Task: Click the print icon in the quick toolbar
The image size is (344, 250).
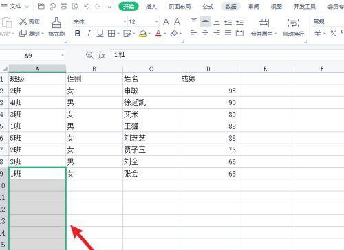Action: click(x=64, y=6)
